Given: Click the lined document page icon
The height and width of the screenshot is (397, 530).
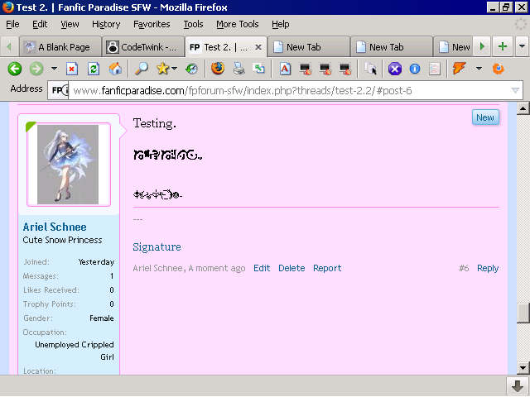Looking at the screenshot, I should click(435, 69).
